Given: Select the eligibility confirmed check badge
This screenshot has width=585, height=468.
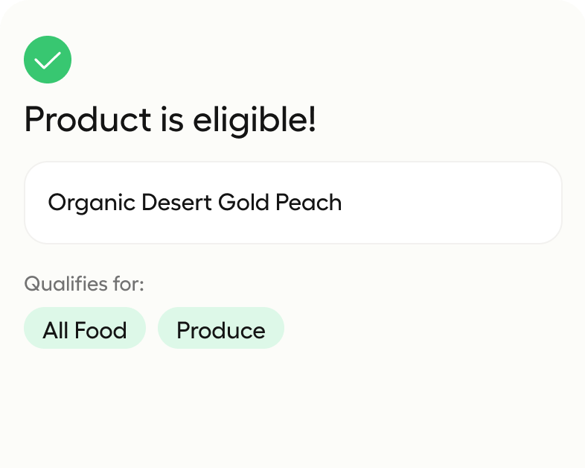Looking at the screenshot, I should [x=48, y=60].
